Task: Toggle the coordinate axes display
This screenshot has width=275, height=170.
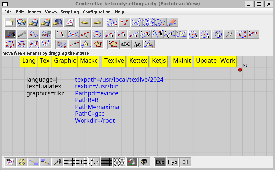Action: (x=94, y=162)
